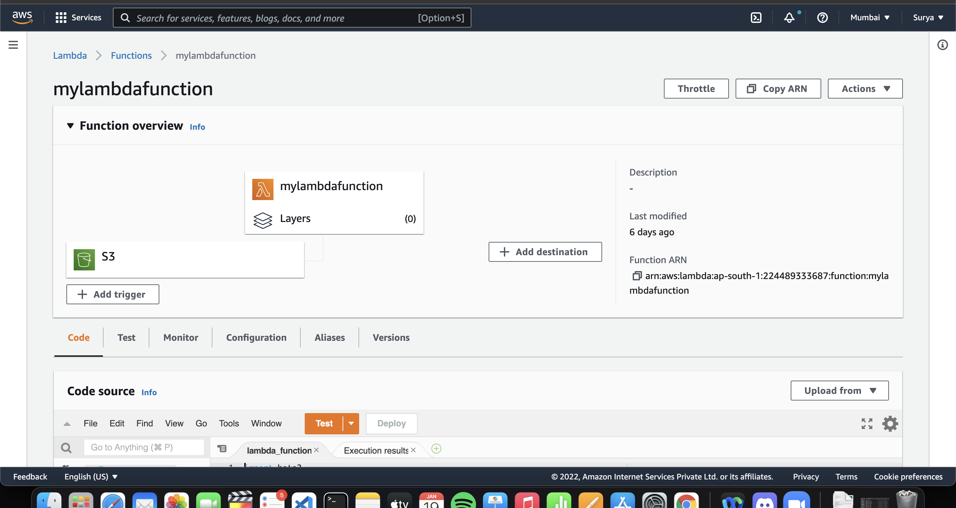Expand the code editor to fullscreen
The image size is (956, 508).
tap(867, 423)
